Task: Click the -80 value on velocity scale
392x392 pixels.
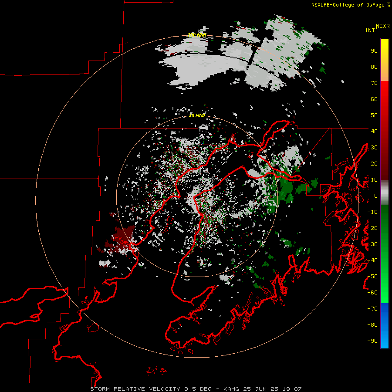Action: tap(372, 325)
